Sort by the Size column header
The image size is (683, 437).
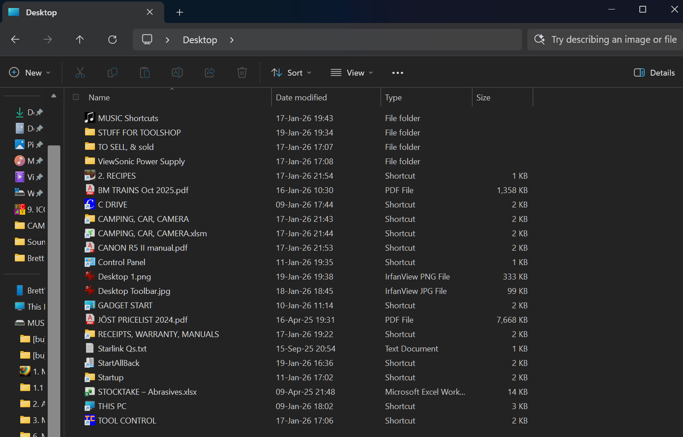(x=503, y=97)
